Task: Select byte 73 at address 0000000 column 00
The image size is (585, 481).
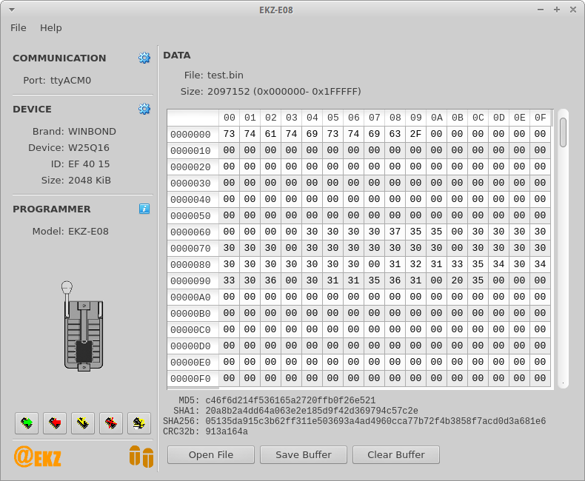Action: pos(229,134)
